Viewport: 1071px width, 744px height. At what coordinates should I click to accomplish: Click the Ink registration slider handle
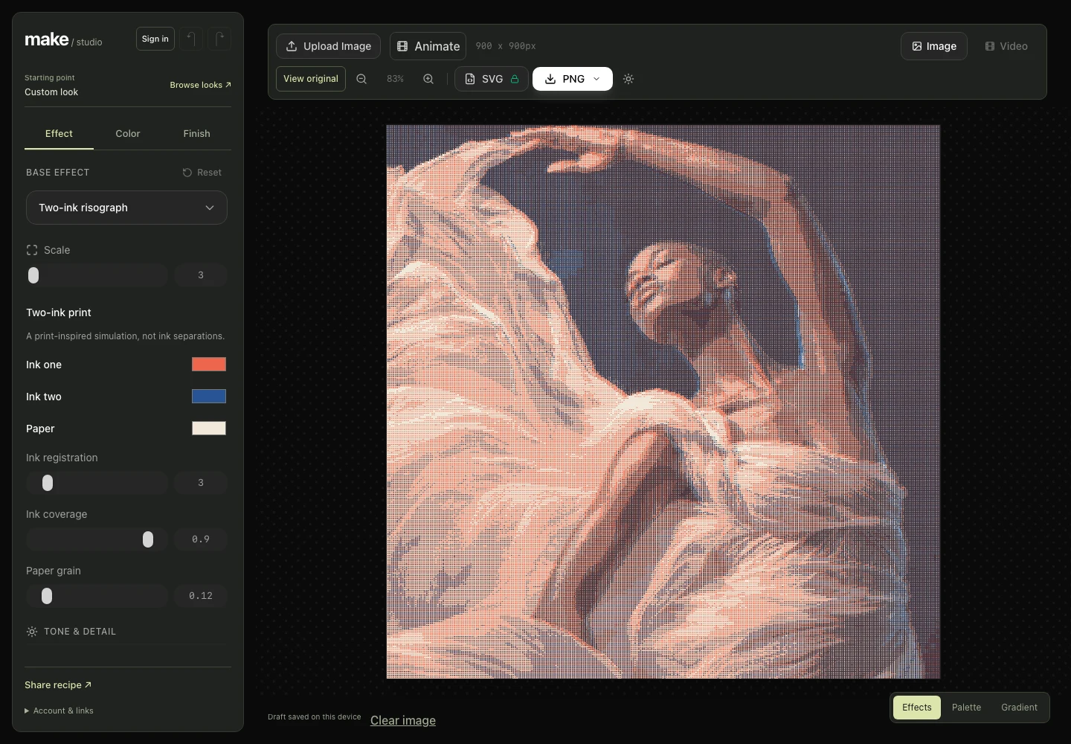tap(48, 483)
